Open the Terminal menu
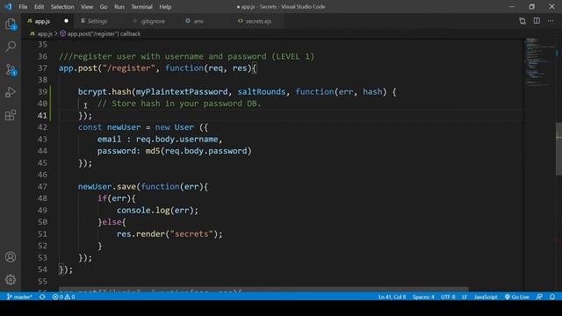562x316 pixels. point(141,7)
